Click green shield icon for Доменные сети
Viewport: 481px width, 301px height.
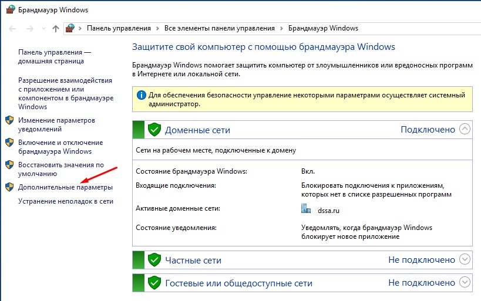pyautogui.click(x=154, y=130)
